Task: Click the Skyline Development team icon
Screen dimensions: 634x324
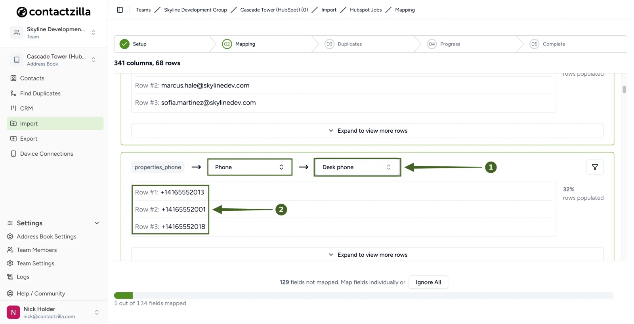Action: point(17,32)
